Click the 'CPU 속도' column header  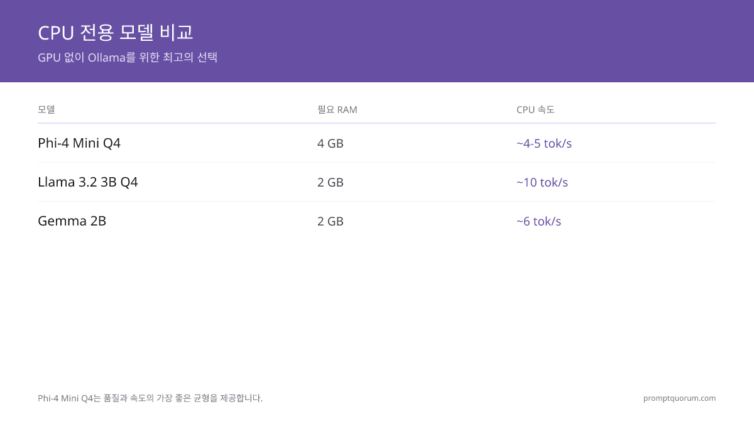(535, 109)
